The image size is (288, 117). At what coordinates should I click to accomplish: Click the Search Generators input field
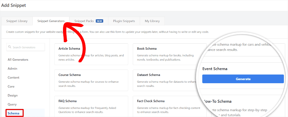(26, 47)
